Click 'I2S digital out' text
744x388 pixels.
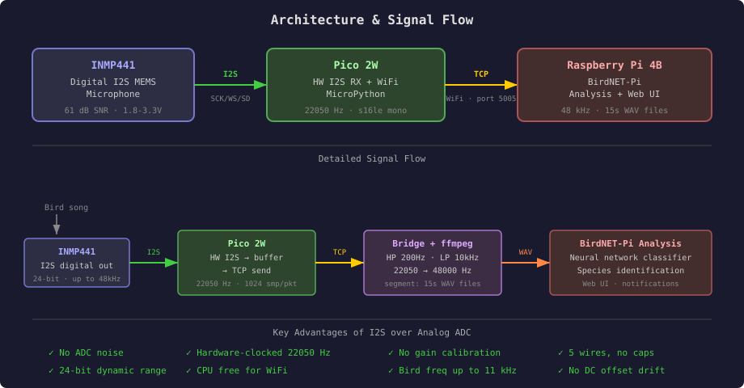(x=76, y=266)
